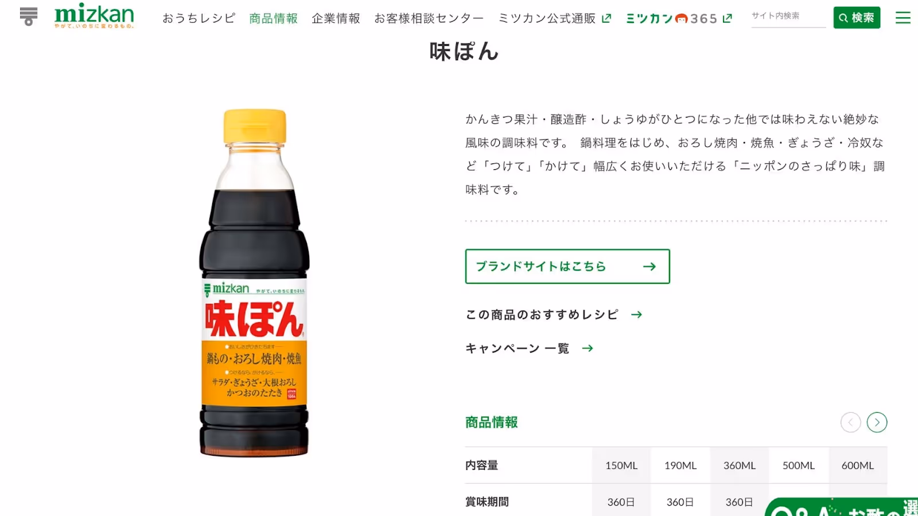Focus the サイト内検索 search field
The width and height of the screenshot is (918, 516).
point(788,17)
